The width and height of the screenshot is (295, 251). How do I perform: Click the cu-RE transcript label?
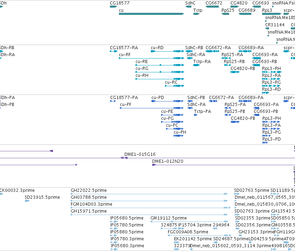142,62
